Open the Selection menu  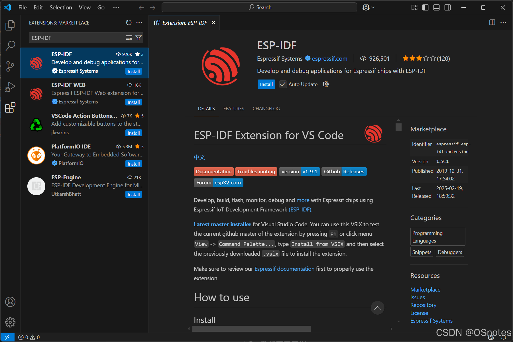coord(61,7)
